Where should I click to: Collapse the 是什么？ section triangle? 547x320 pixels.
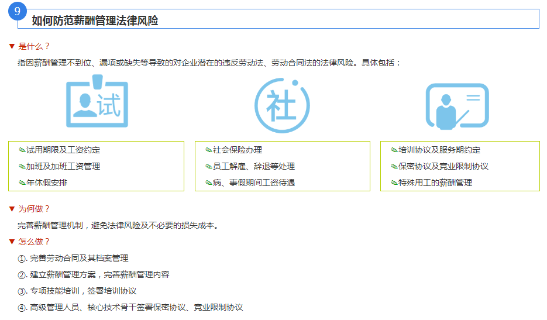click(x=12, y=46)
